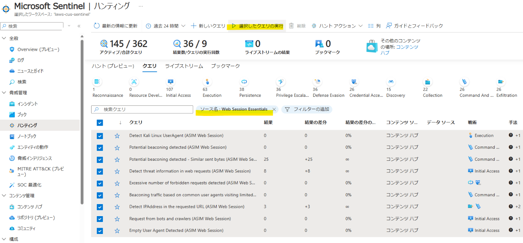
Task: Uncheck Detect IPAddress in the requested URL row
Action: 100,207
